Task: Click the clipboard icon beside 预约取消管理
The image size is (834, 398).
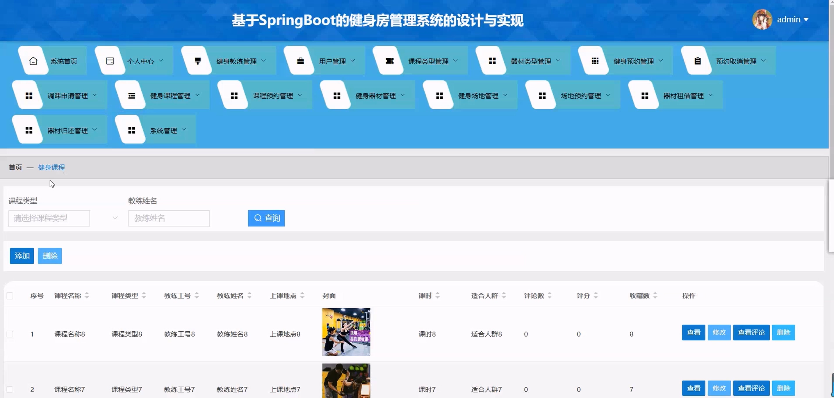Action: tap(697, 61)
